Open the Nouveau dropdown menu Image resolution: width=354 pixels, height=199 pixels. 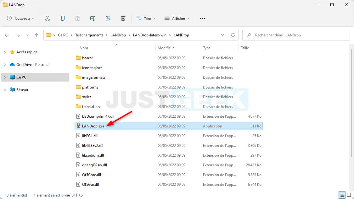[x=20, y=19]
